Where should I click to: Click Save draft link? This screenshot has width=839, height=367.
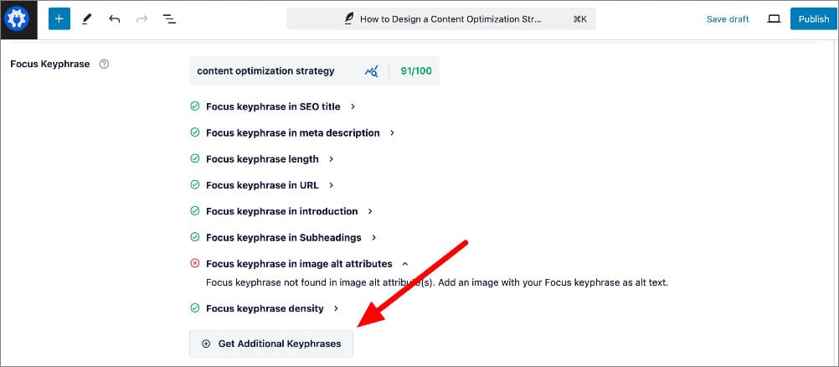[728, 19]
